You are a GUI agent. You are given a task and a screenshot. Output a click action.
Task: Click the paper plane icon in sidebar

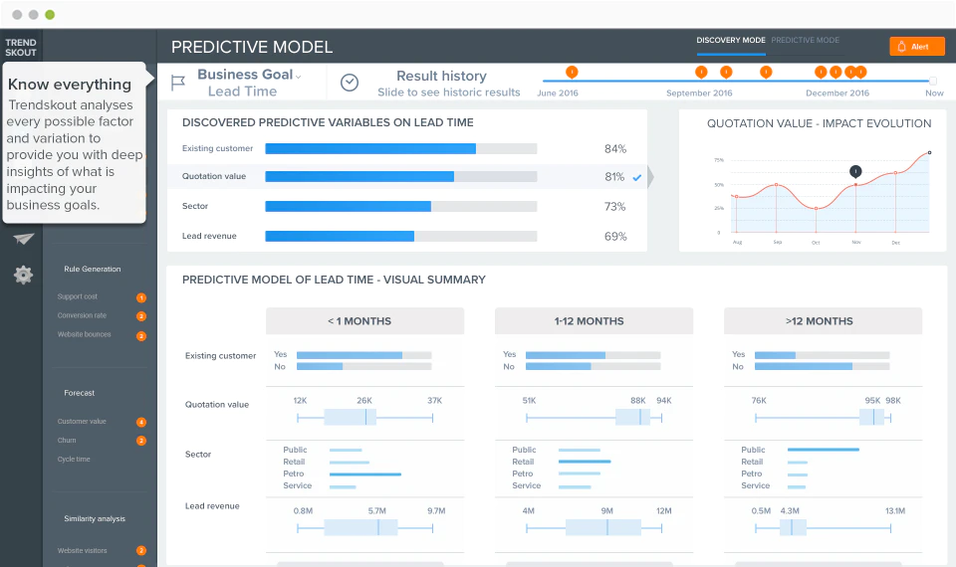[23, 239]
